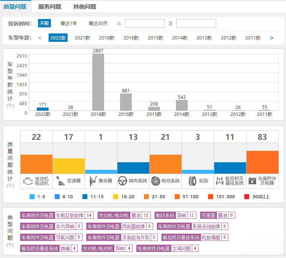Screen dimensions: 286x258
Task: Click the steering system wheel icon
Action: tap(122, 181)
